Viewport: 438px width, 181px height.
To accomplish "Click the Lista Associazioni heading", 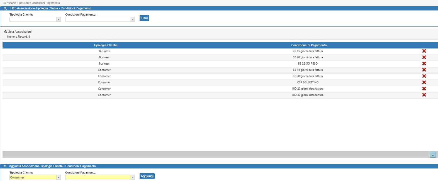I will click(x=20, y=32).
